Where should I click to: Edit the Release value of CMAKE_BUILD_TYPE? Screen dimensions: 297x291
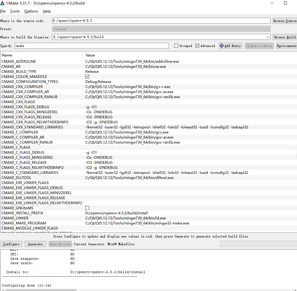(92, 72)
